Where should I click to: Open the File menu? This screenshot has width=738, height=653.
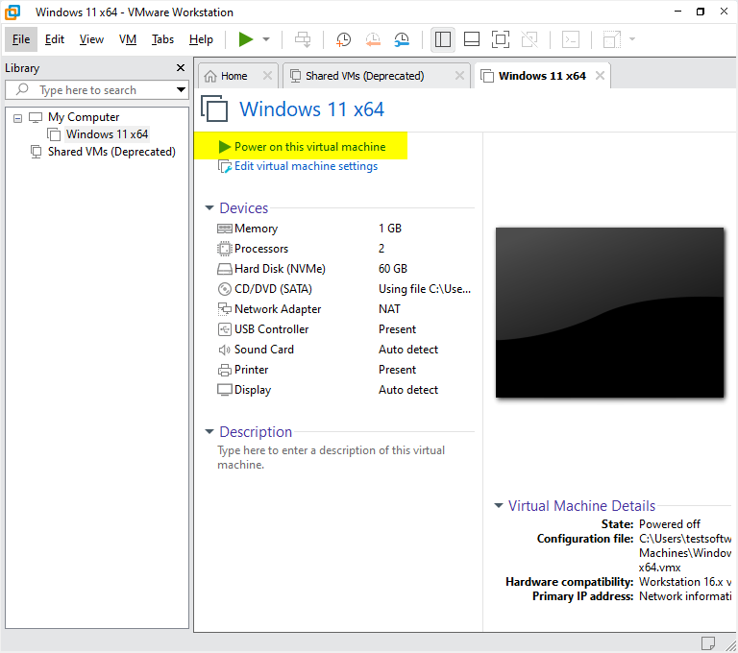pyautogui.click(x=21, y=39)
